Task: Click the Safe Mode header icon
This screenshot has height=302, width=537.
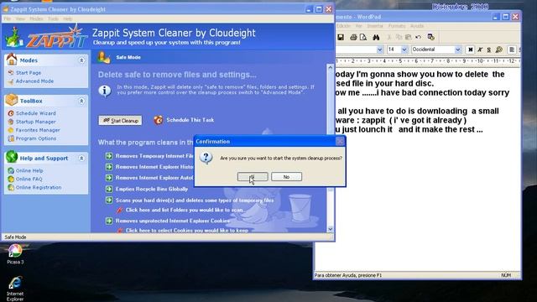Action: (x=104, y=57)
